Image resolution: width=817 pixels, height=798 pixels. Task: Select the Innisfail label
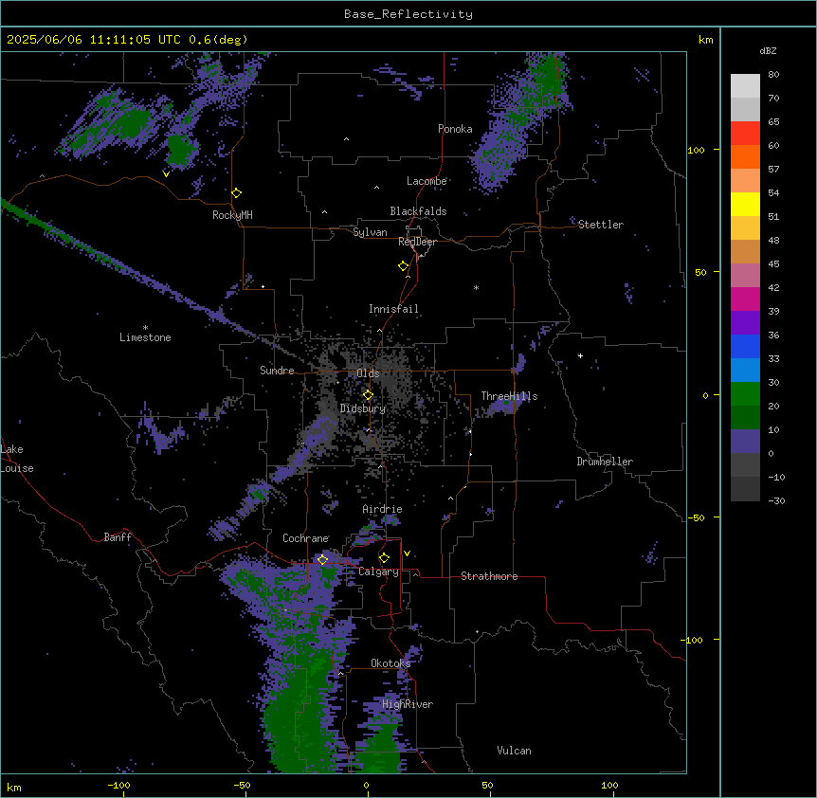tap(393, 309)
